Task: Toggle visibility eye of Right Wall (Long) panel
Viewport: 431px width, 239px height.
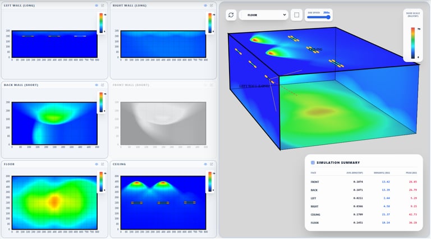Action: coord(205,6)
